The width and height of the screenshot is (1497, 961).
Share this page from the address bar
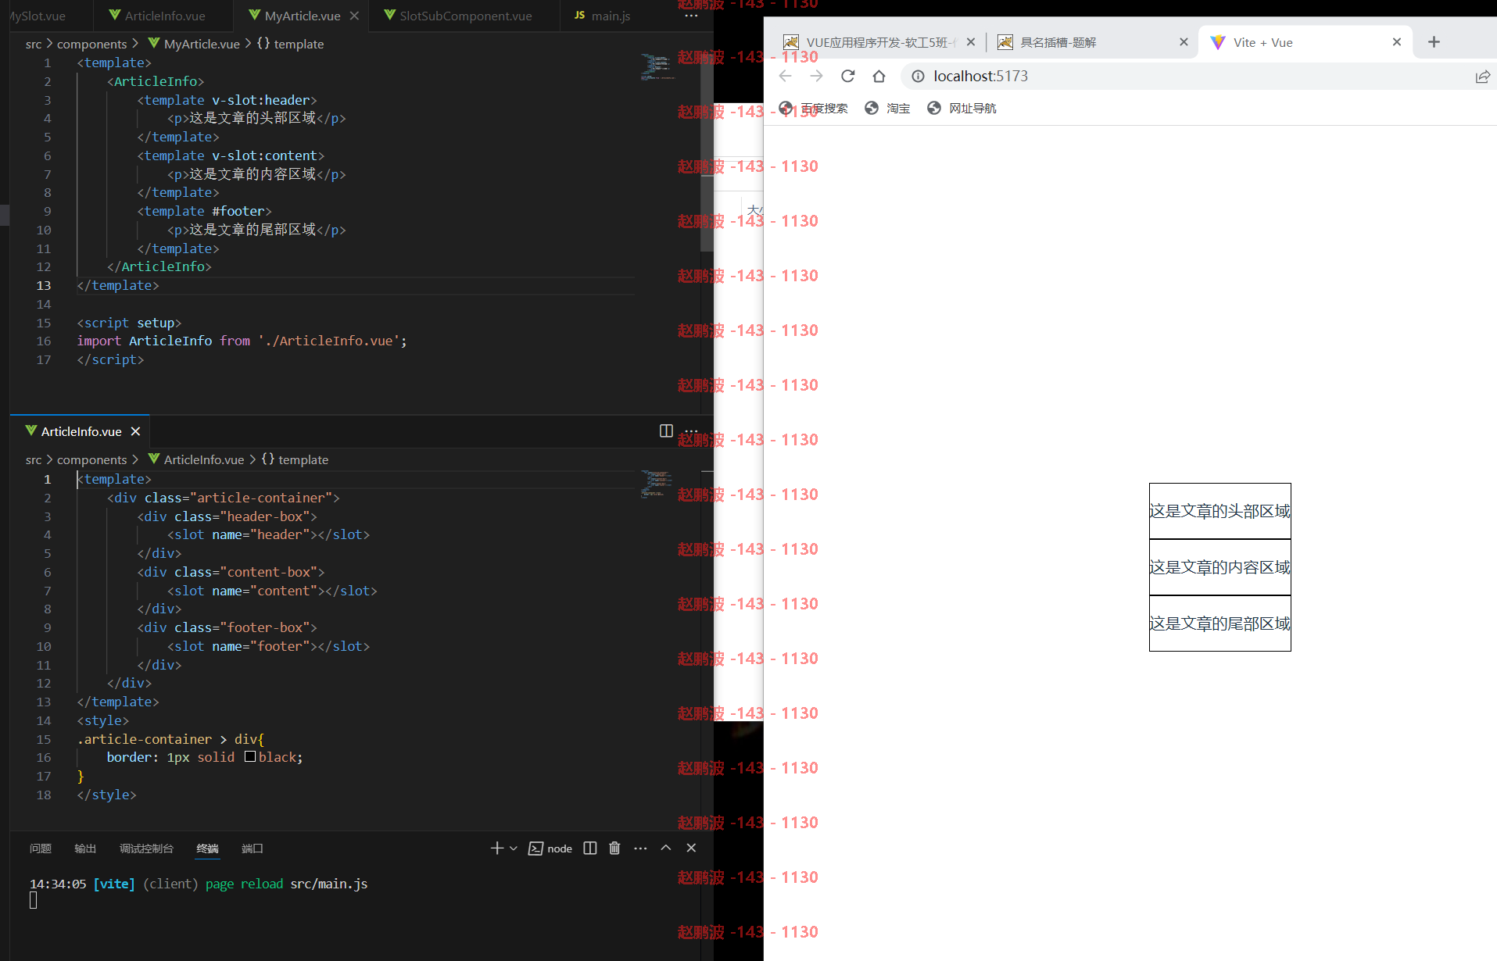1482,76
